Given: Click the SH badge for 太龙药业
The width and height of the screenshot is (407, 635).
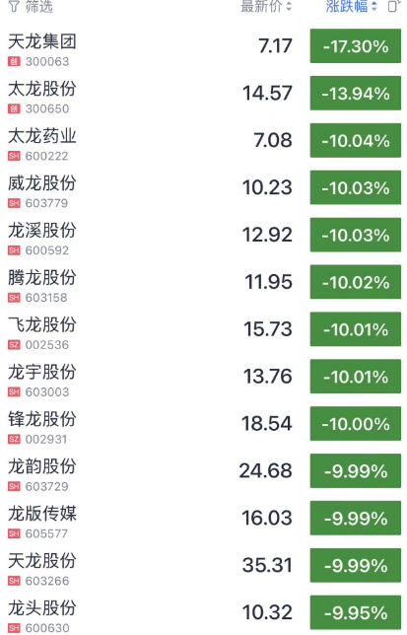Looking at the screenshot, I should click(14, 156).
